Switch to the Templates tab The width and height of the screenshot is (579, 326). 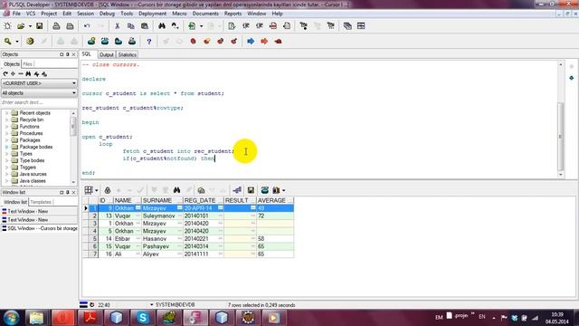[x=41, y=202]
